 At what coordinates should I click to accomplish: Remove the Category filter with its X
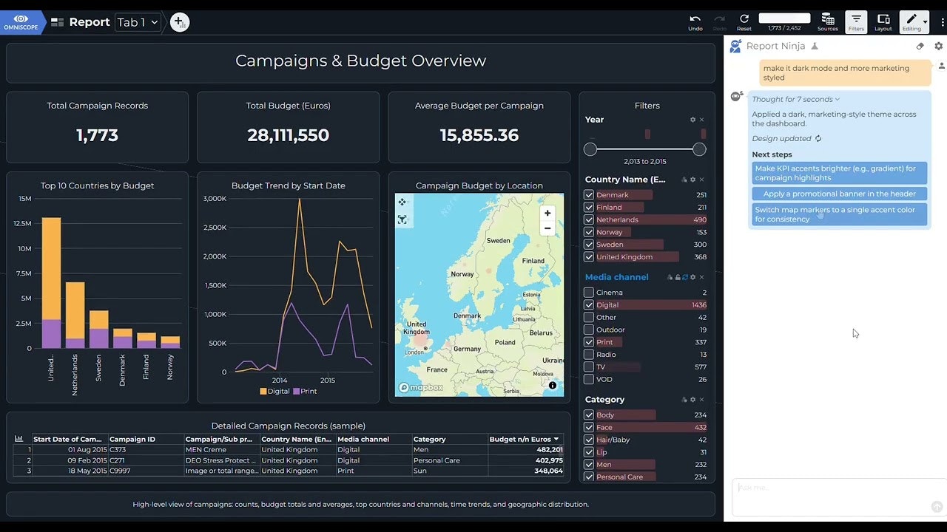pyautogui.click(x=702, y=400)
